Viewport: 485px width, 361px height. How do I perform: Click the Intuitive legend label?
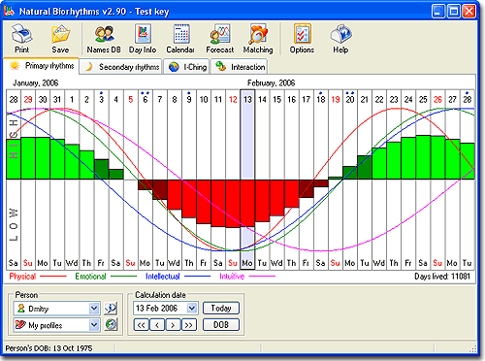pyautogui.click(x=232, y=277)
